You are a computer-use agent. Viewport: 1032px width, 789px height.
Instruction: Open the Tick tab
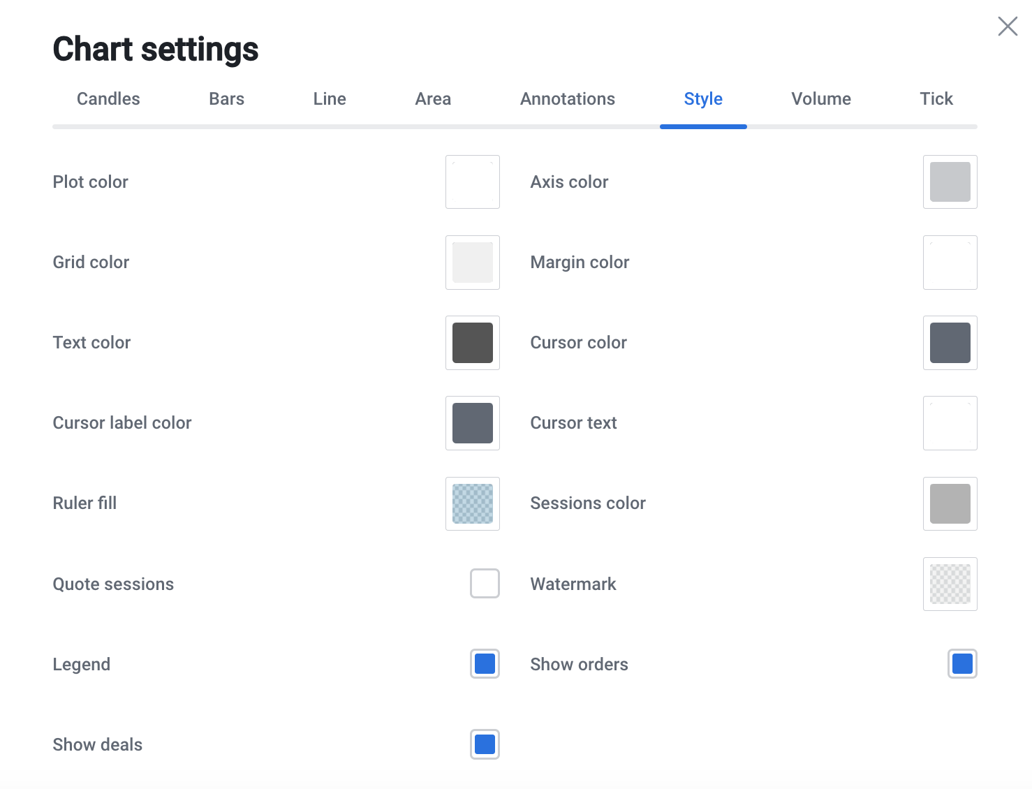point(936,99)
